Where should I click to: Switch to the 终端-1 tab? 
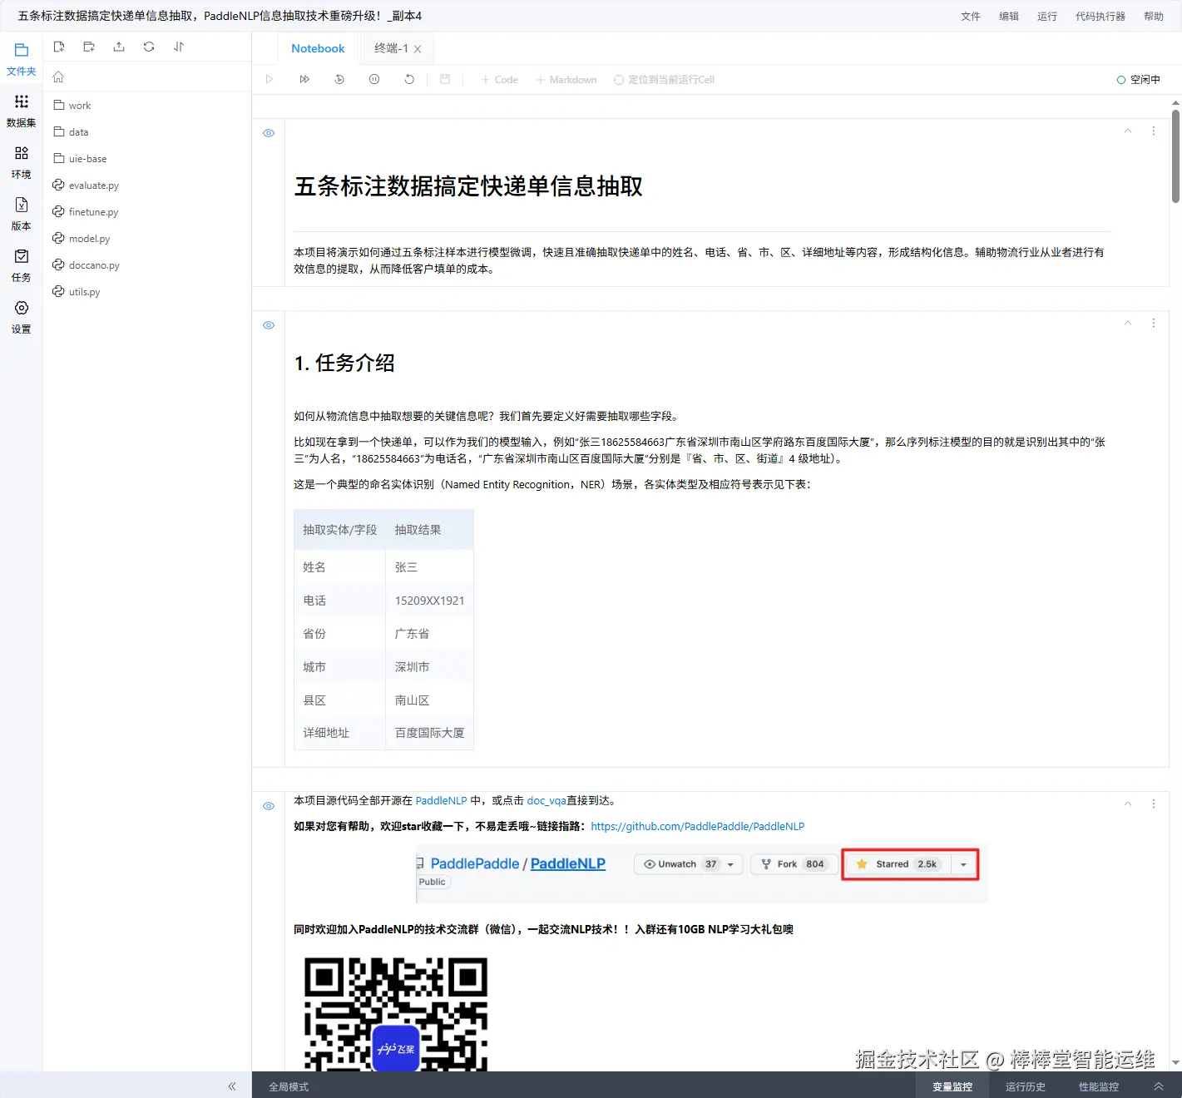click(x=391, y=48)
